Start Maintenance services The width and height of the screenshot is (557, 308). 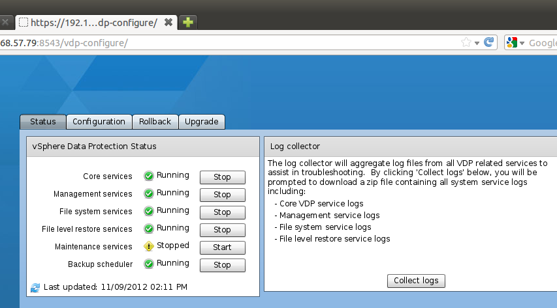(223, 247)
